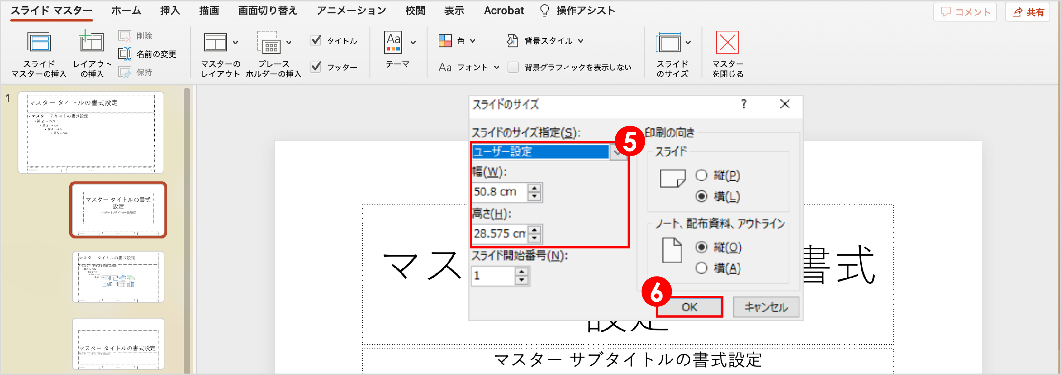
Task: Click the 保持 preserve icon
Action: 125,72
